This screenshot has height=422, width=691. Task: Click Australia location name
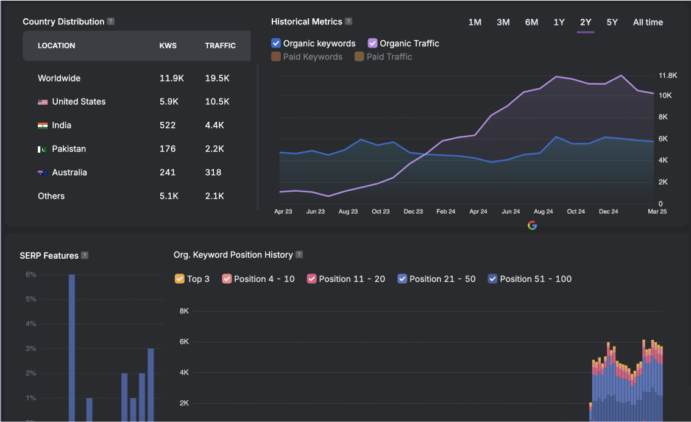click(x=69, y=173)
